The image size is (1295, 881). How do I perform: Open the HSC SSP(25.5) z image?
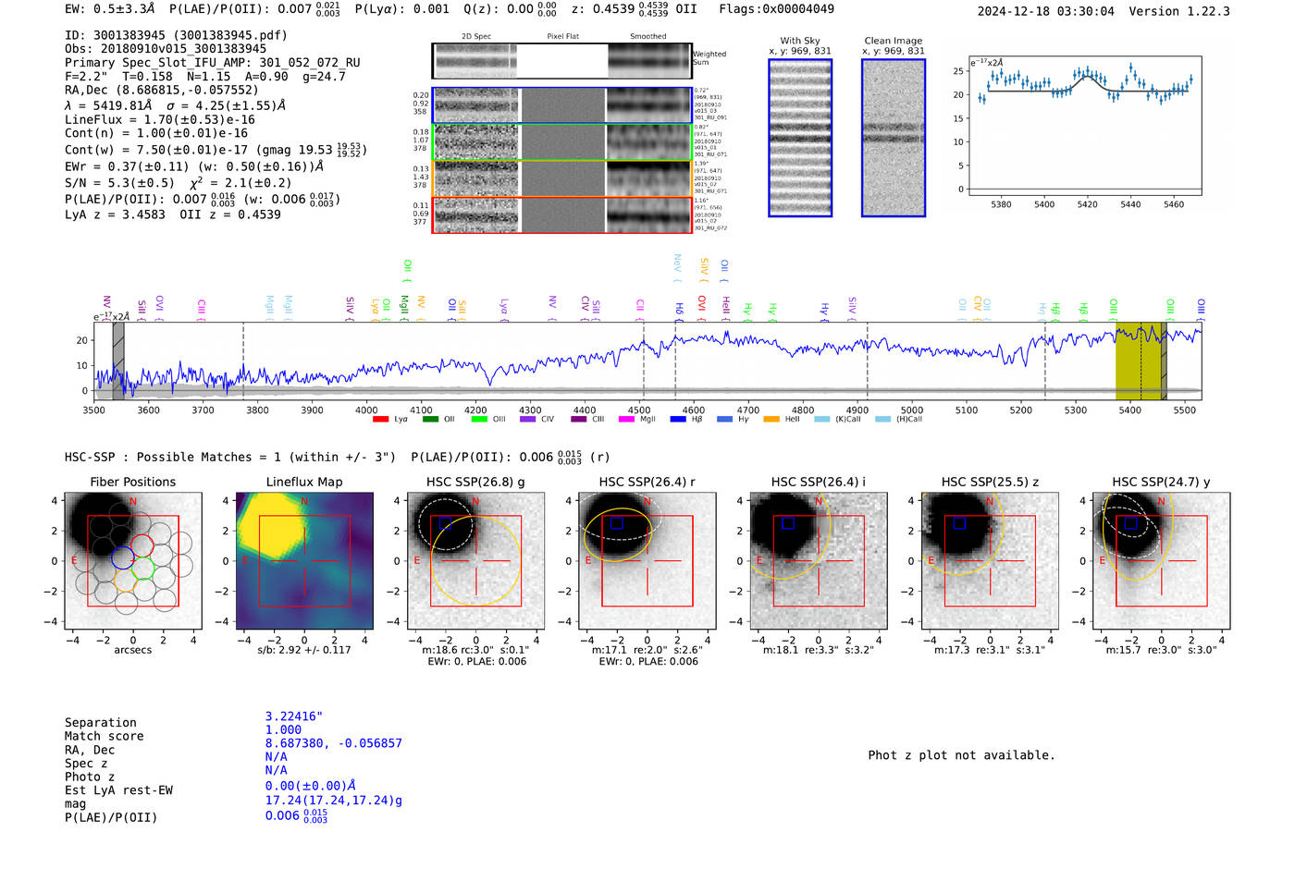click(990, 561)
